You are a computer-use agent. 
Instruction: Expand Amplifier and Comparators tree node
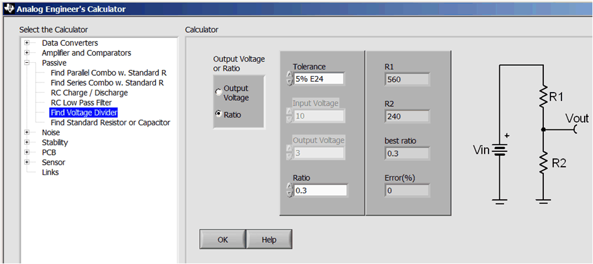(x=27, y=53)
